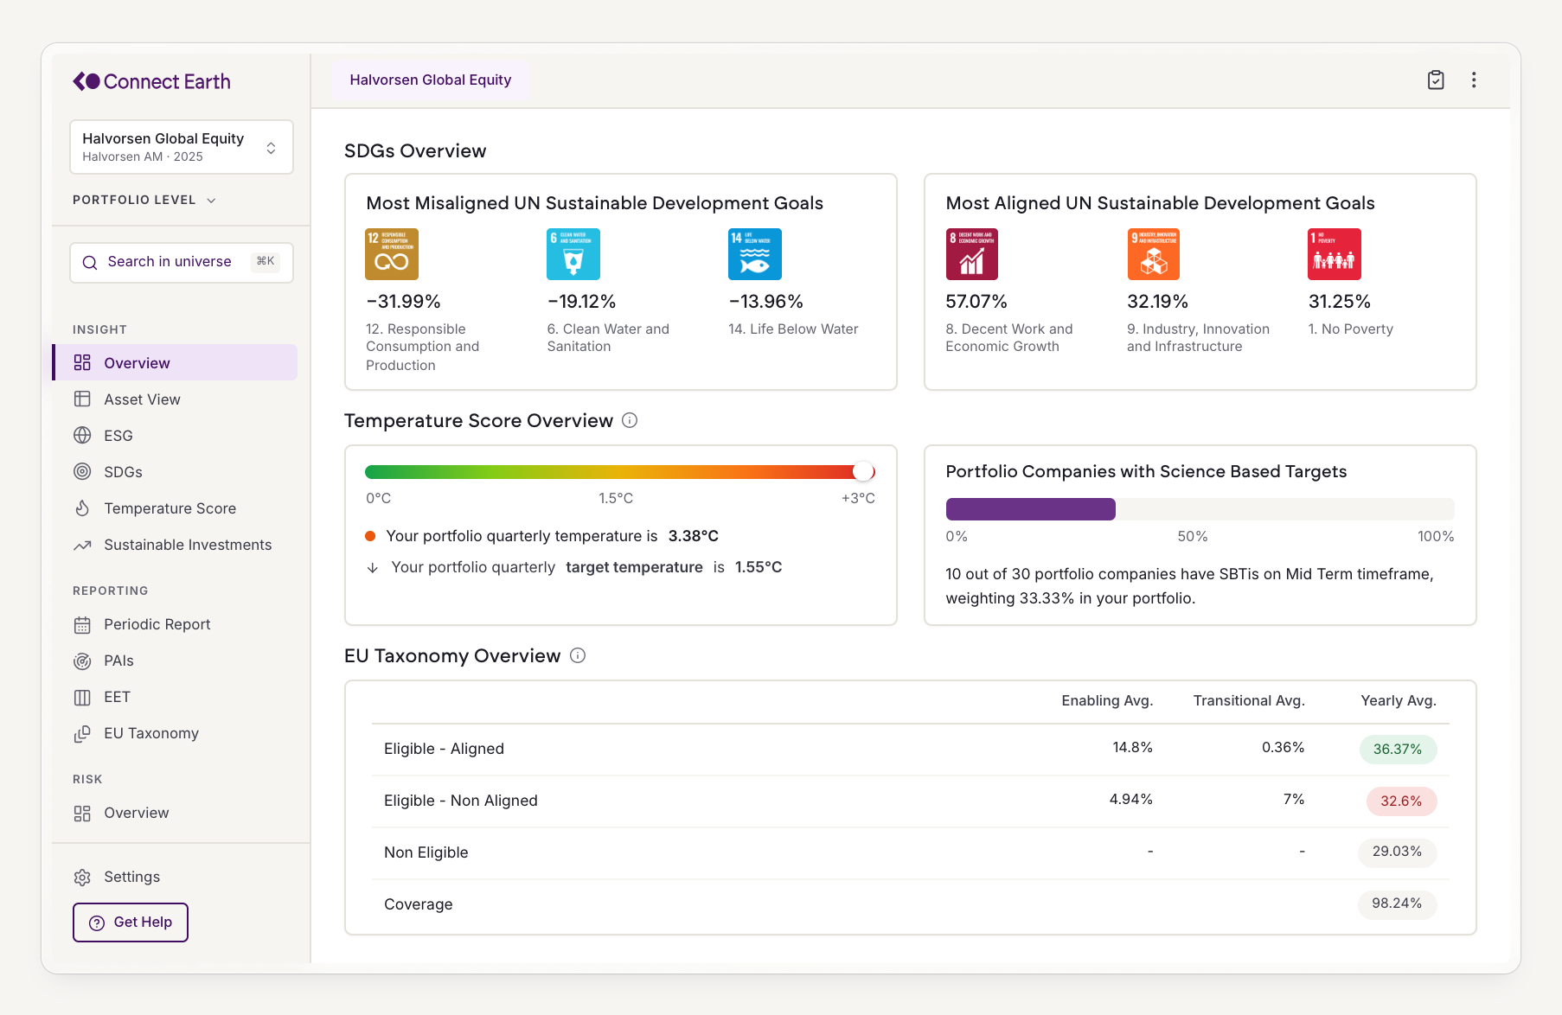Click the −31.99% misalignment value
Image resolution: width=1562 pixels, height=1015 pixels.
tap(404, 302)
